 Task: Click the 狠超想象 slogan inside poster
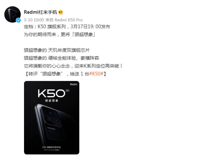coord(52,100)
